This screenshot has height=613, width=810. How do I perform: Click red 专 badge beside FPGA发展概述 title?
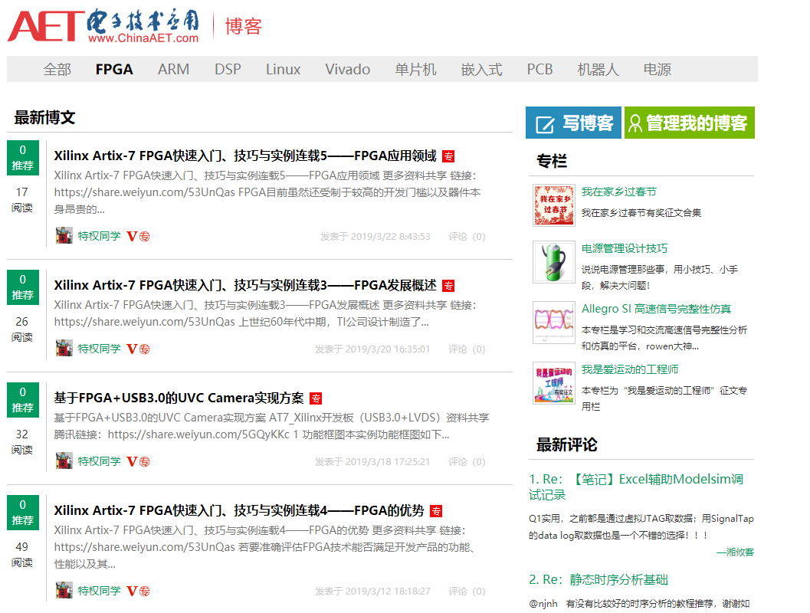pos(448,286)
